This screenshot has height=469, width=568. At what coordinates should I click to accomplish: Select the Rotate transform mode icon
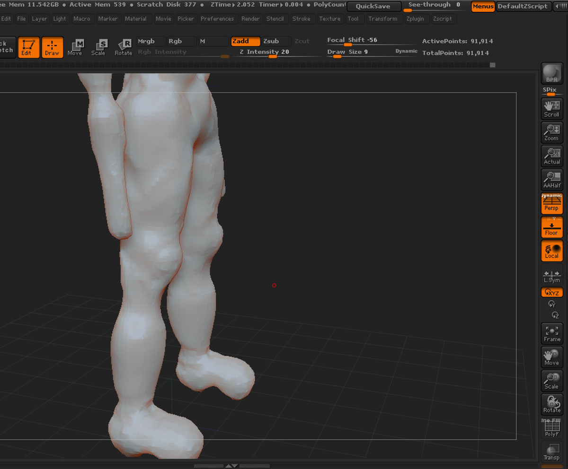click(123, 47)
